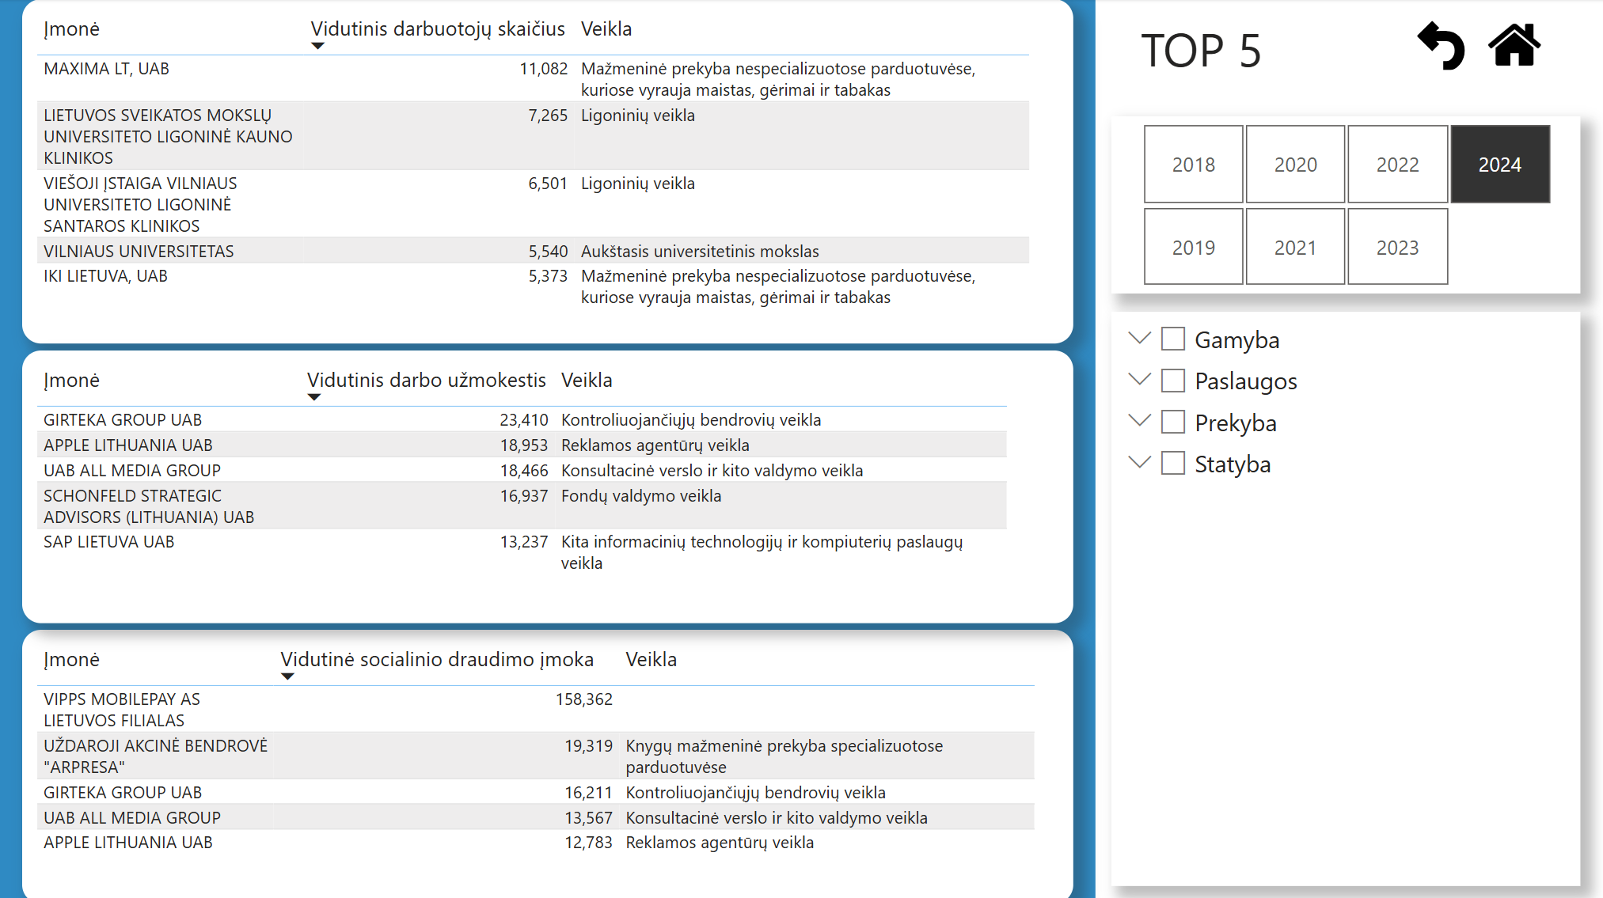Click the 19,319 contribution value
The image size is (1603, 898).
[x=588, y=746]
